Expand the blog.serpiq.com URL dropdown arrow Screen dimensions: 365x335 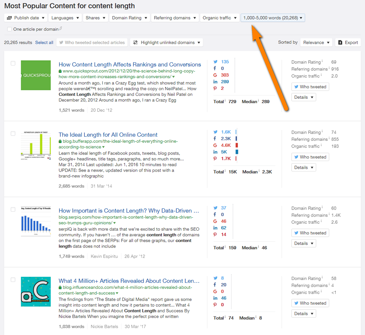pos(114,223)
